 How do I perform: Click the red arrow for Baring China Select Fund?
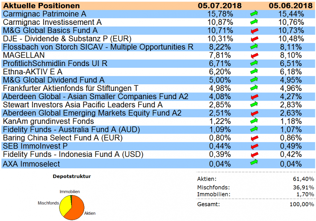pyautogui.click(x=254, y=138)
